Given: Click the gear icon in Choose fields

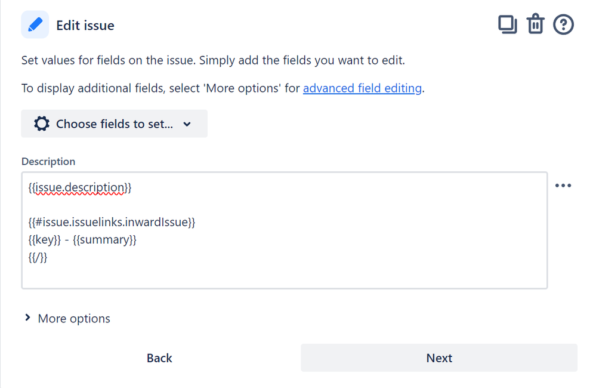Looking at the screenshot, I should [x=42, y=124].
